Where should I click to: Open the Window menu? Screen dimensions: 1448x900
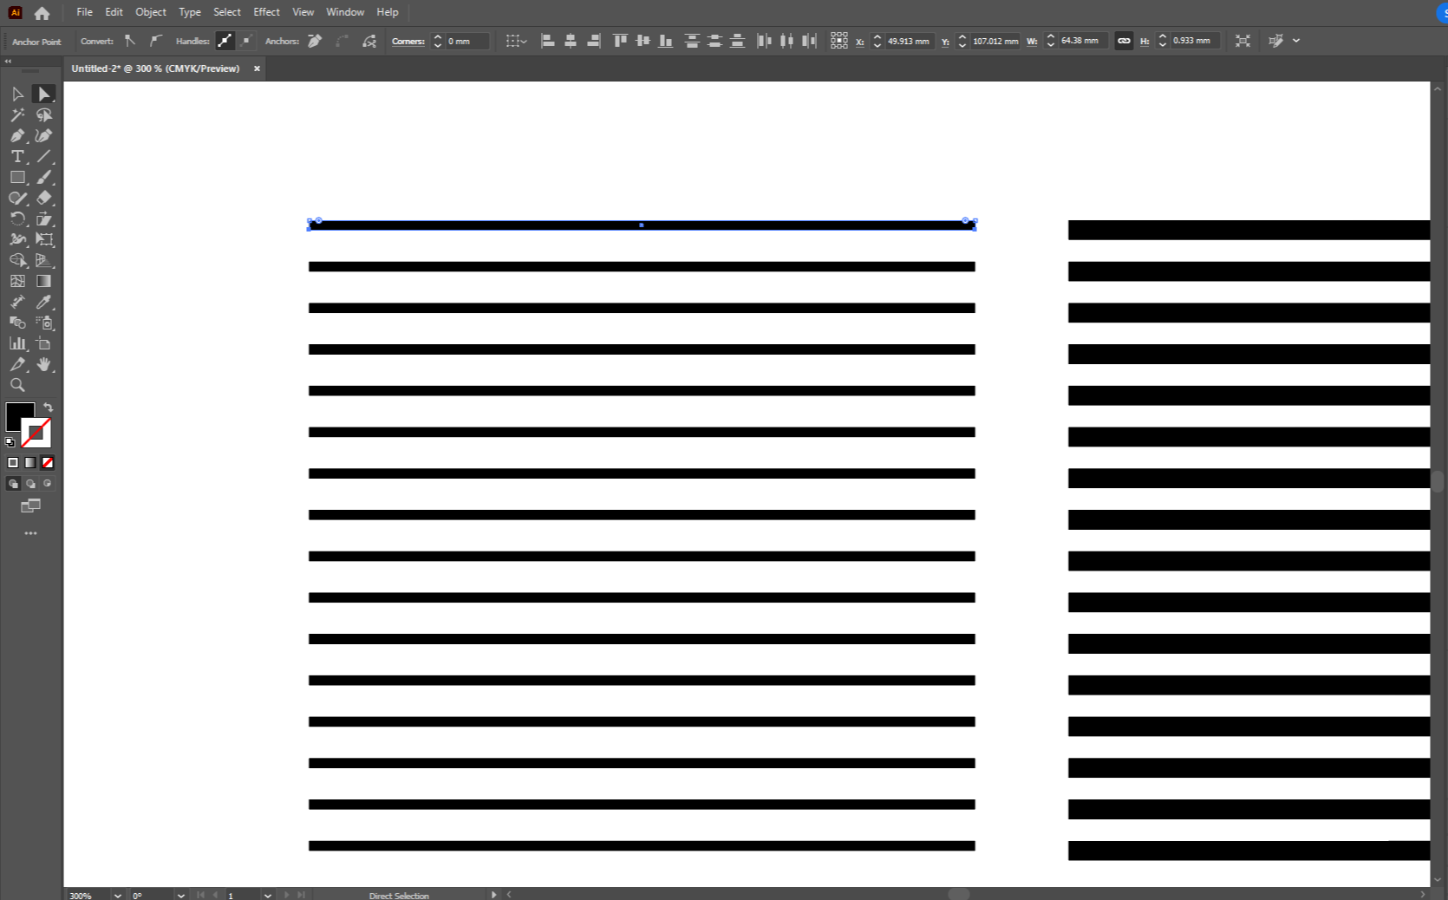[x=345, y=12]
